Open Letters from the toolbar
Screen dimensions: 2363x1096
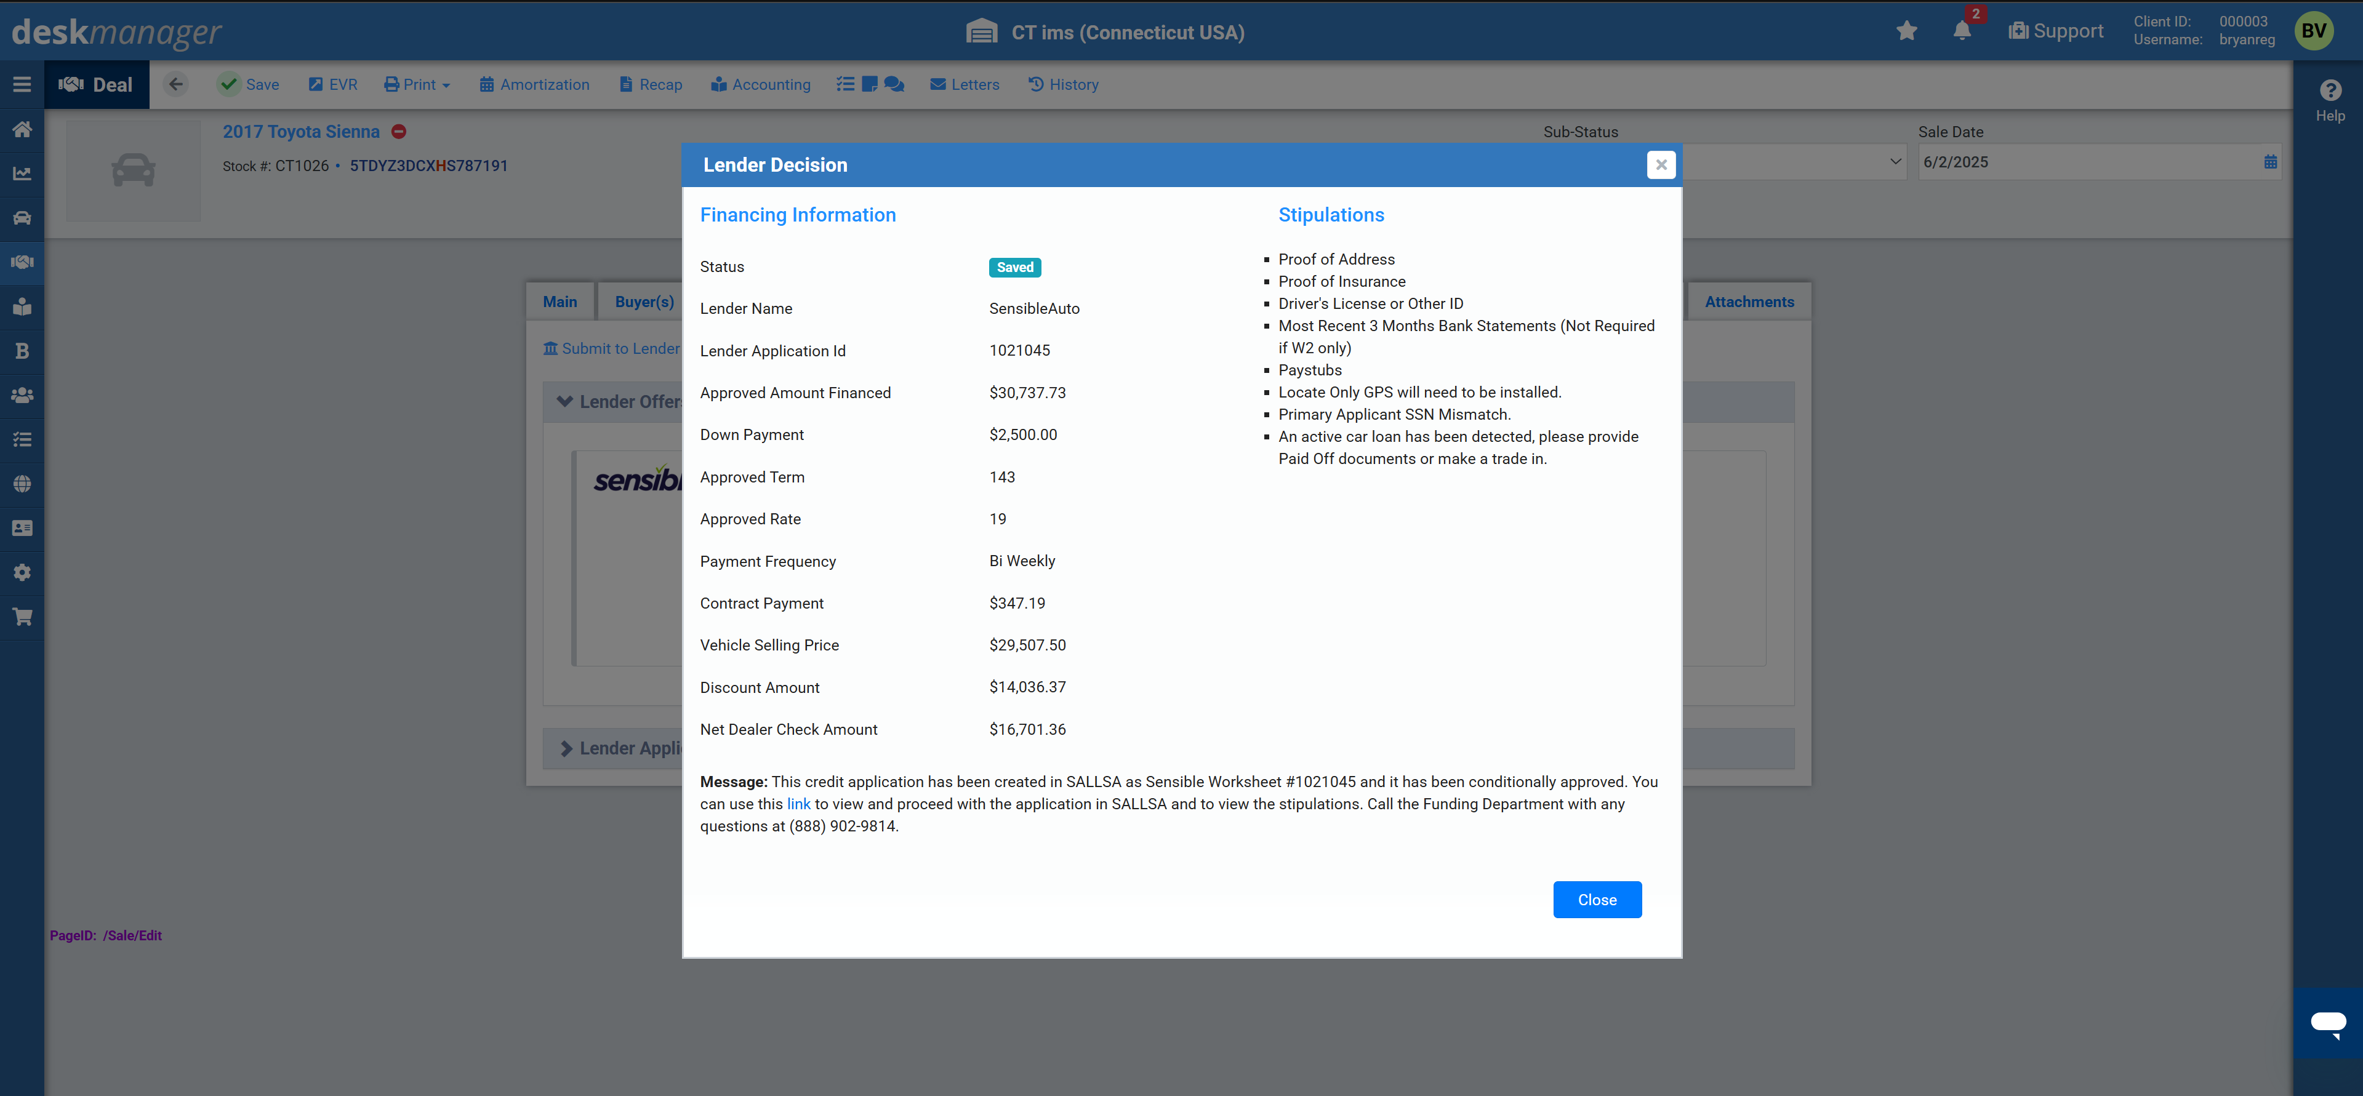click(x=964, y=84)
